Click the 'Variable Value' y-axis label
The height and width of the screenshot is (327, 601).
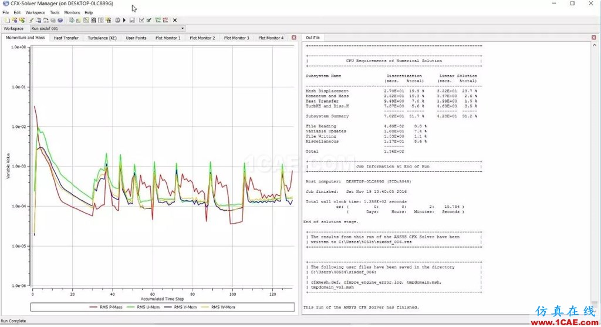(x=8, y=166)
